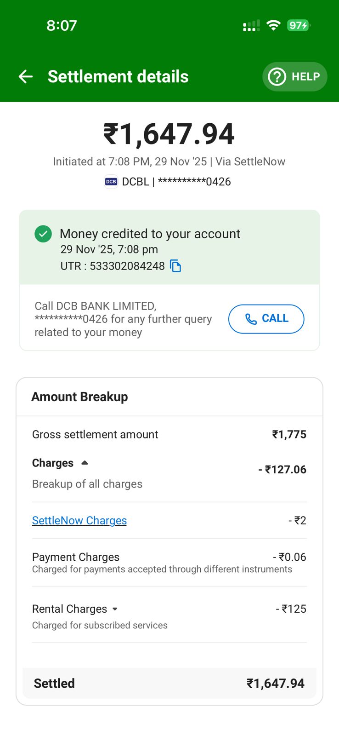
Task: Tap the DCB bank logo icon
Action: click(111, 182)
